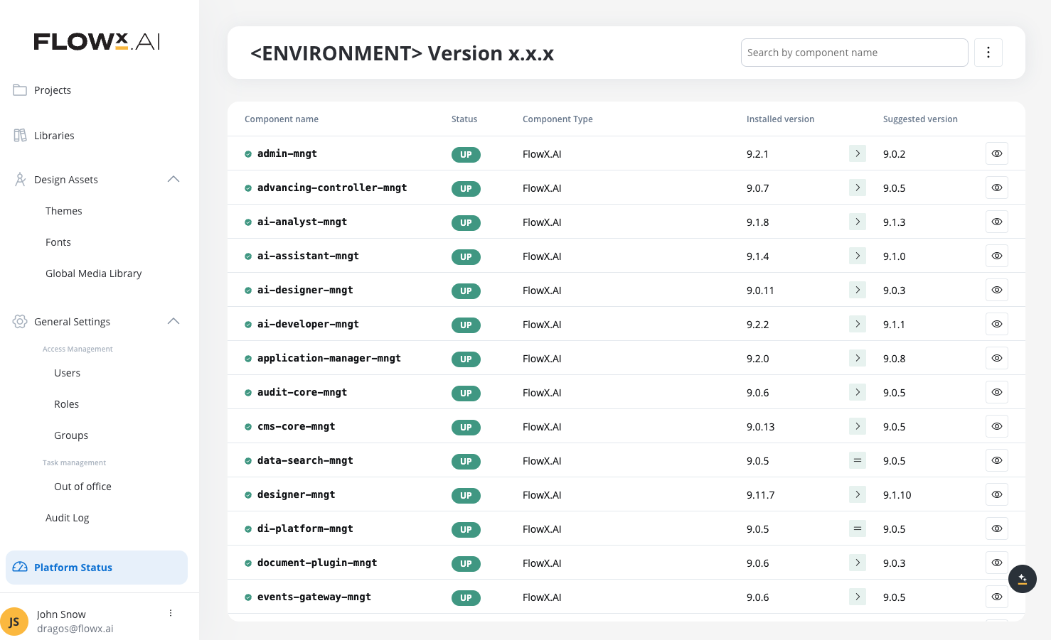Click the Component name column header

[282, 119]
